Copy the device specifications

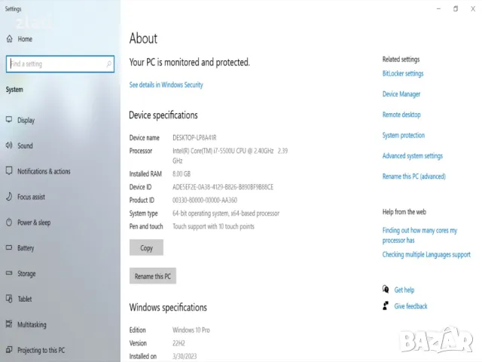coord(146,247)
